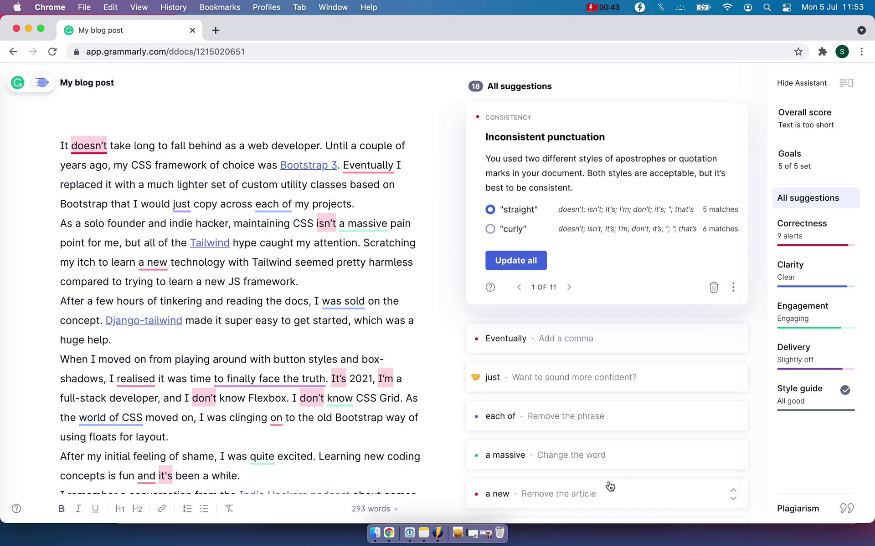Viewport: 875px width, 546px height.
Task: Click the highlighted word "doesn't" in the text
Action: pos(89,146)
